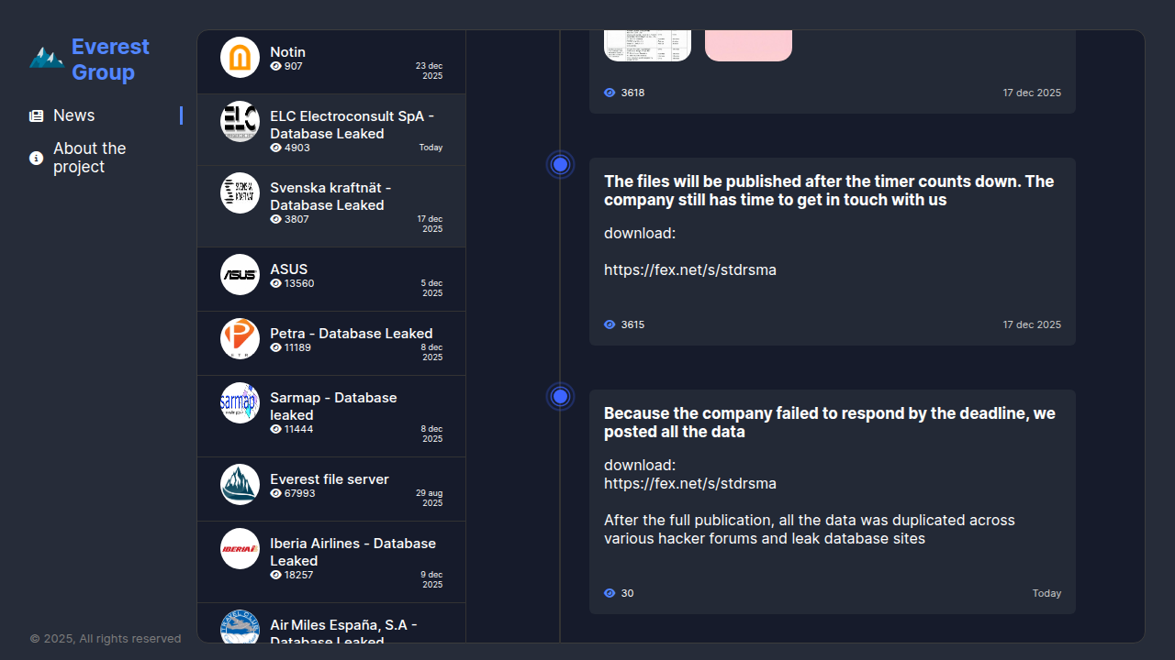Click the Everest Group mountain logo
Viewport: 1175px width, 660px height.
46,59
